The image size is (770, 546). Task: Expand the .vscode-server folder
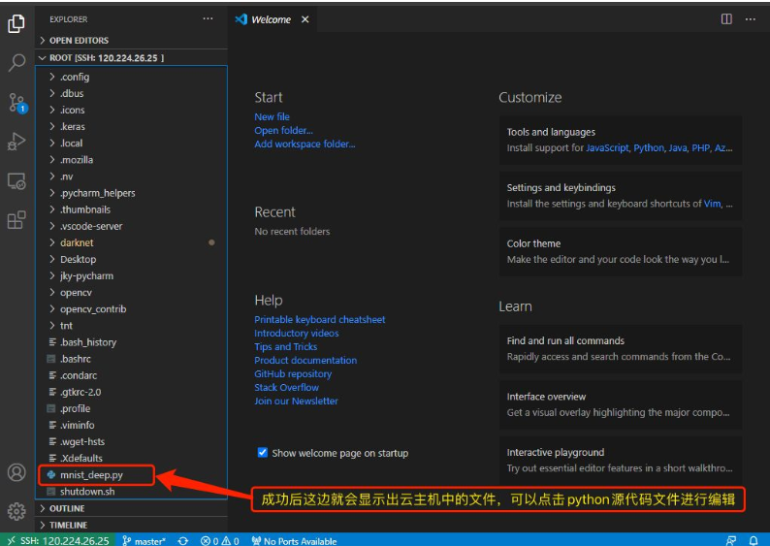coord(131,226)
